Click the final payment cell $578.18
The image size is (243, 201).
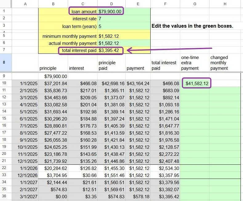(x=138, y=196)
